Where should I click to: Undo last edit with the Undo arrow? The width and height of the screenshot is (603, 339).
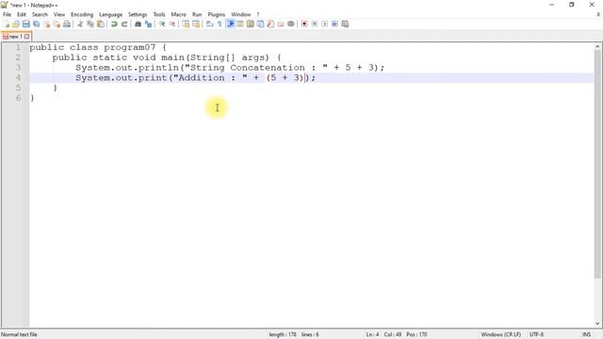point(114,24)
